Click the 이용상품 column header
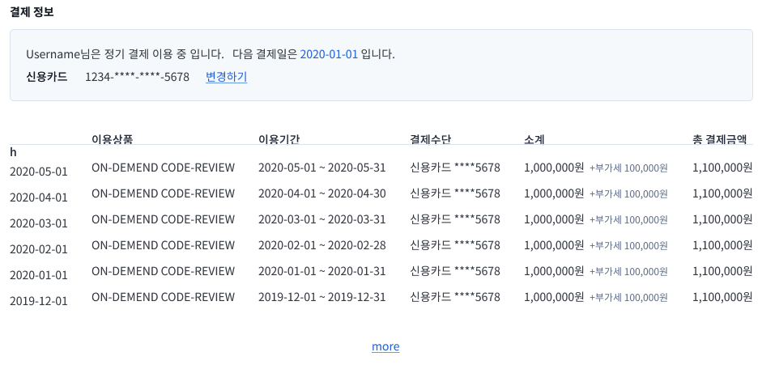The image size is (762, 365). 113,139
